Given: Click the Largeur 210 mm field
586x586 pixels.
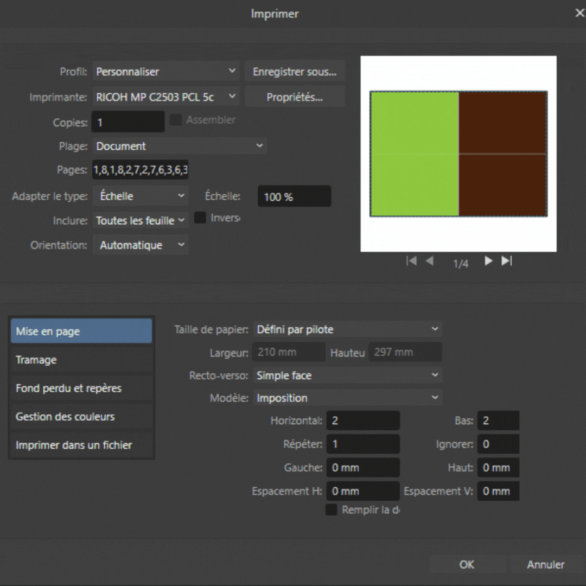Looking at the screenshot, I should (289, 352).
